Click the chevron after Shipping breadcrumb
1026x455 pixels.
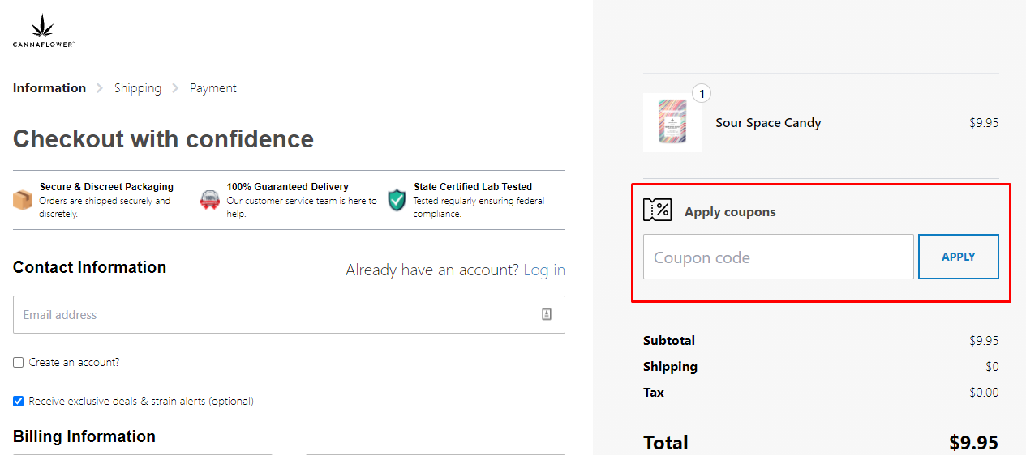click(x=175, y=88)
